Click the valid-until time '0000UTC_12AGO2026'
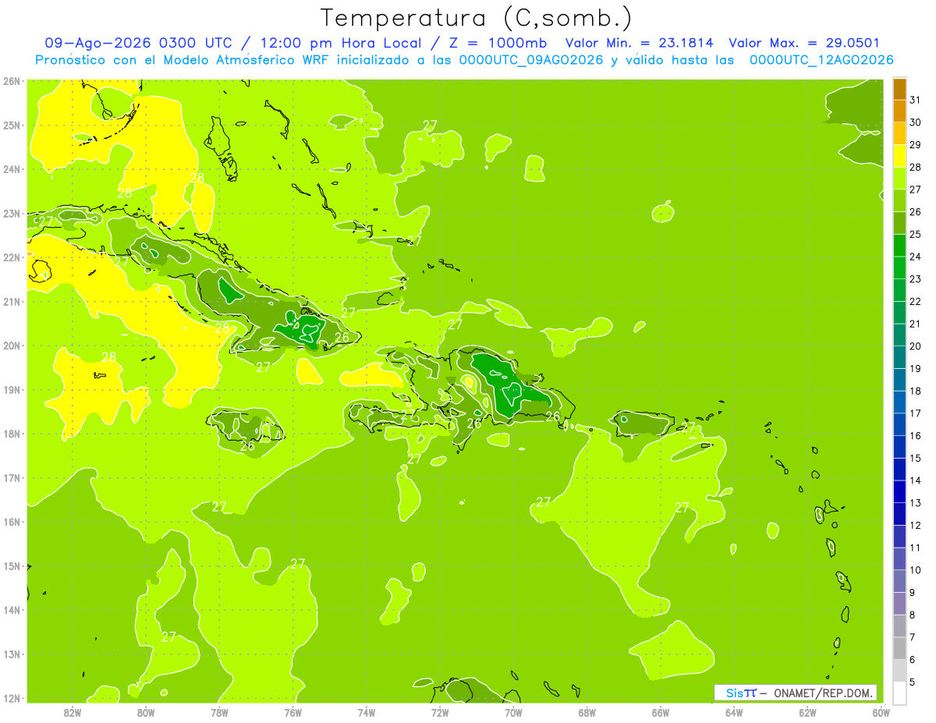The image size is (936, 723). [x=821, y=60]
